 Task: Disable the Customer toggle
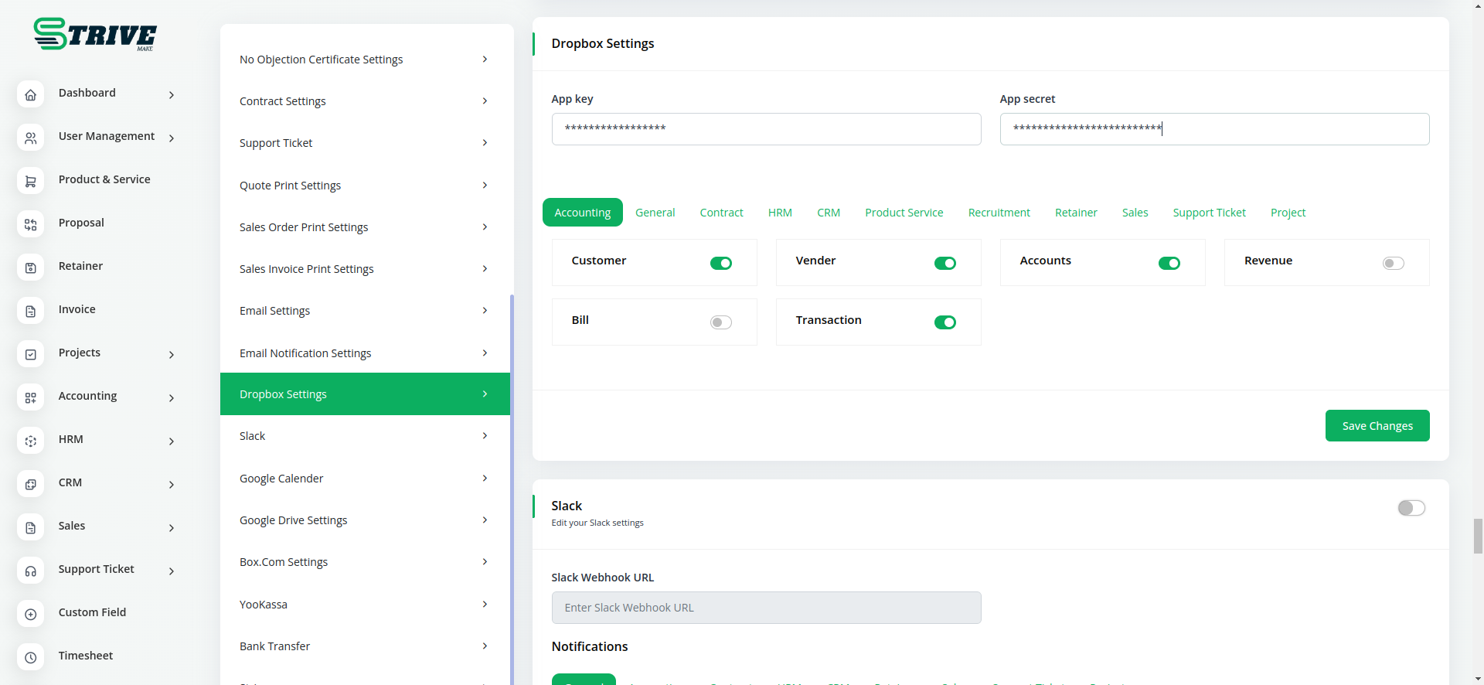point(720,264)
